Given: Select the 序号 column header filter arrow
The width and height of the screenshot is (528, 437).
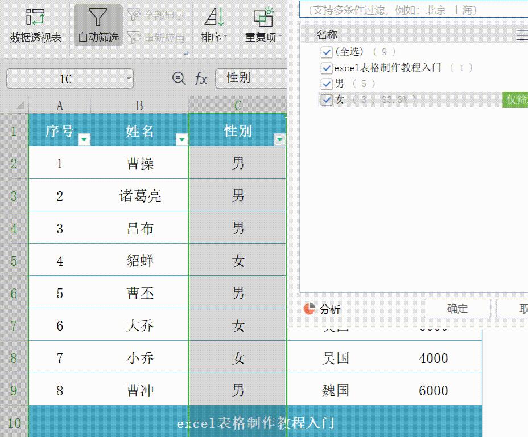Looking at the screenshot, I should [x=84, y=138].
